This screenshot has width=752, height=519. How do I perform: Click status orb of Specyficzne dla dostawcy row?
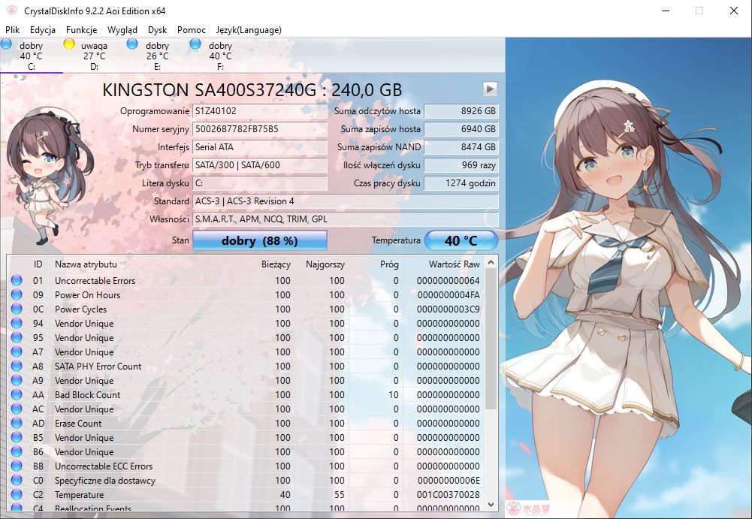17,480
